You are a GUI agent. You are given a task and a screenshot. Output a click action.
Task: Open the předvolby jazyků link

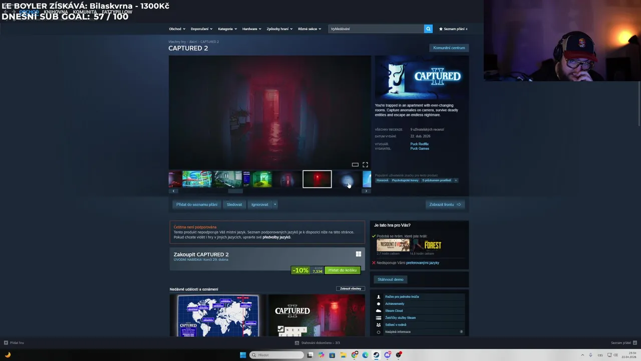click(276, 237)
